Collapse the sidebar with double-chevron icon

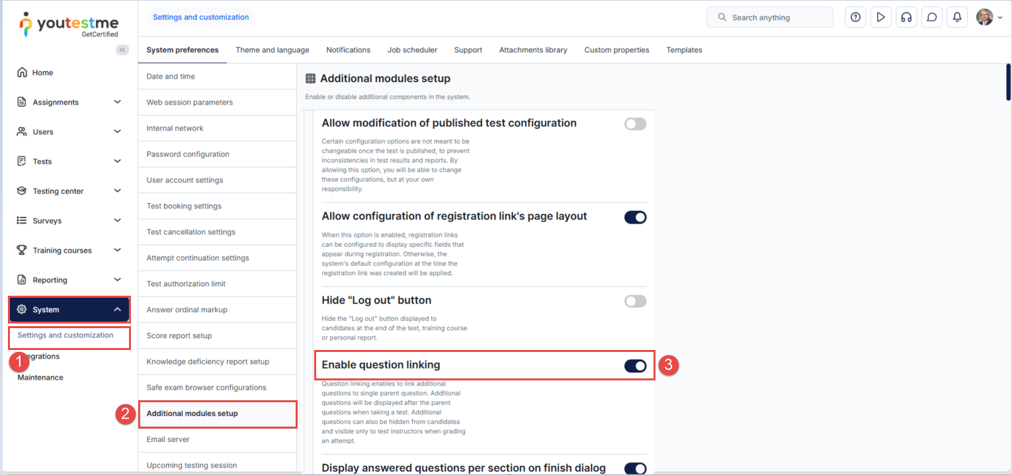122,50
